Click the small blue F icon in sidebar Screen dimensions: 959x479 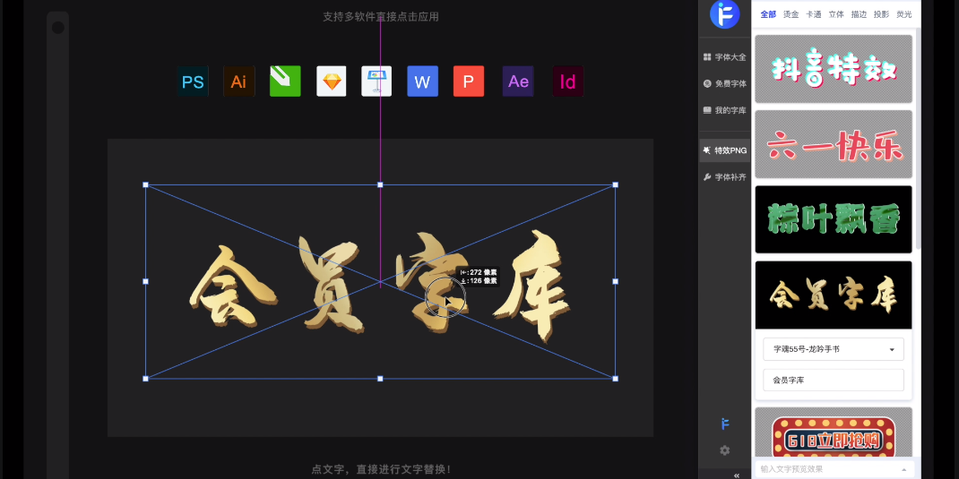(x=725, y=424)
